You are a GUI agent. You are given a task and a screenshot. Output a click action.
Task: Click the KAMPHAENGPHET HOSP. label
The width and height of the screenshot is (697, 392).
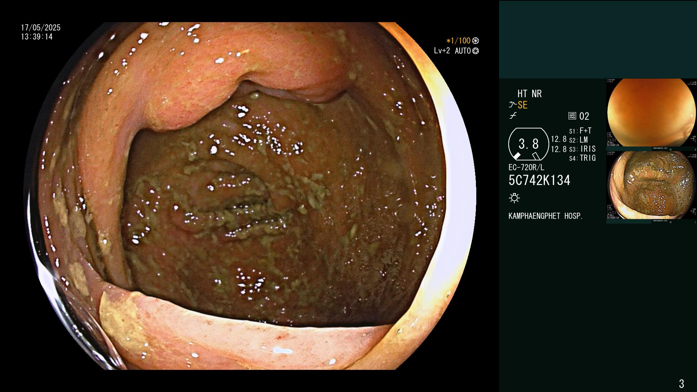coord(545,216)
